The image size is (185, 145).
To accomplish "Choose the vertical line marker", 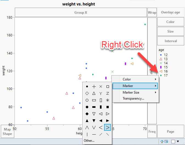I will pos(87,134).
